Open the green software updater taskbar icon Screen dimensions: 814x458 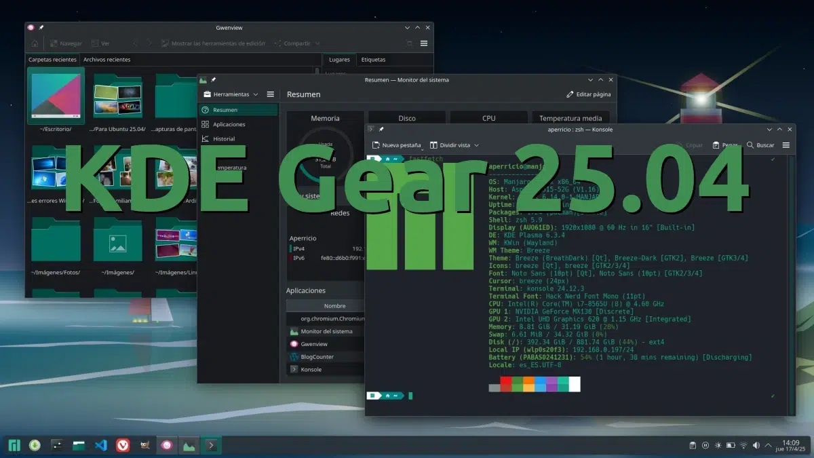coord(35,446)
